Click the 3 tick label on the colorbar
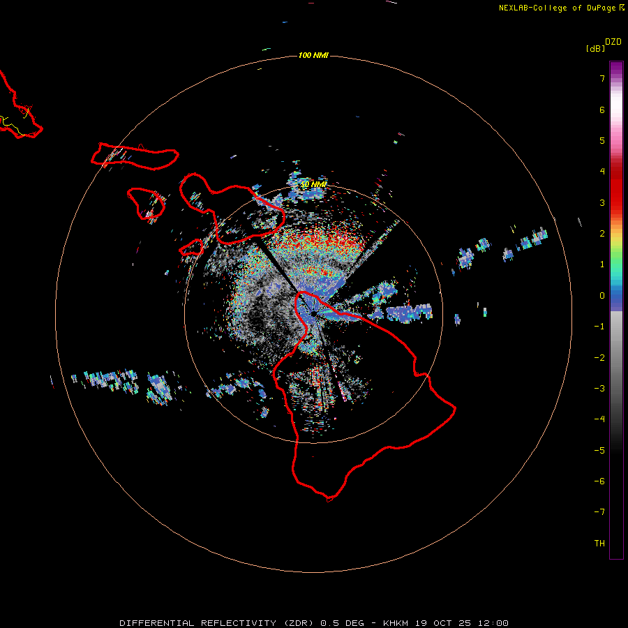Screen dimensions: 628x628 tap(602, 202)
